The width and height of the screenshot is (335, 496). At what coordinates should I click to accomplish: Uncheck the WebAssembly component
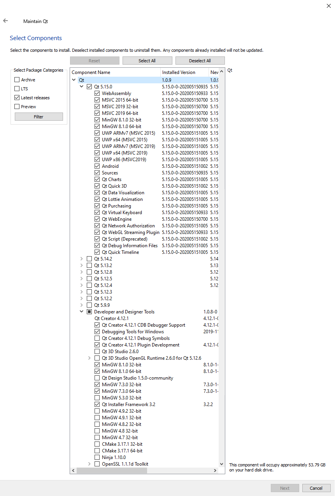(x=97, y=93)
